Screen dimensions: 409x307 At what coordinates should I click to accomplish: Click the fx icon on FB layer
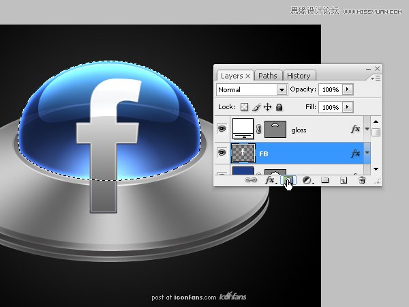point(355,153)
